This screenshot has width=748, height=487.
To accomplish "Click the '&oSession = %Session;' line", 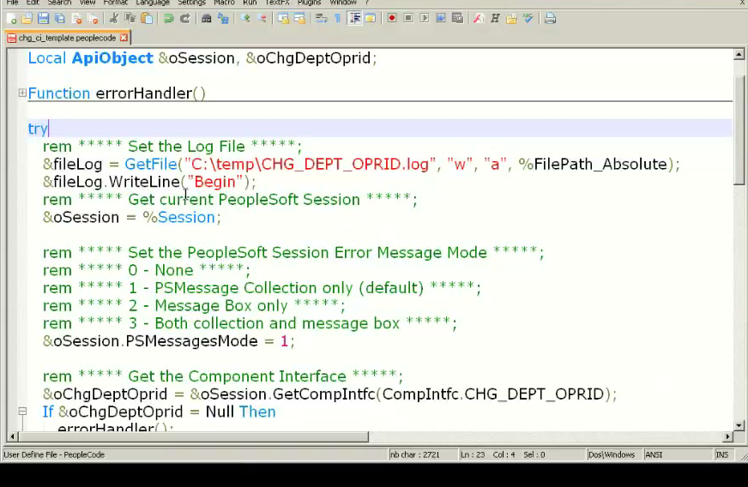I will coord(132,218).
